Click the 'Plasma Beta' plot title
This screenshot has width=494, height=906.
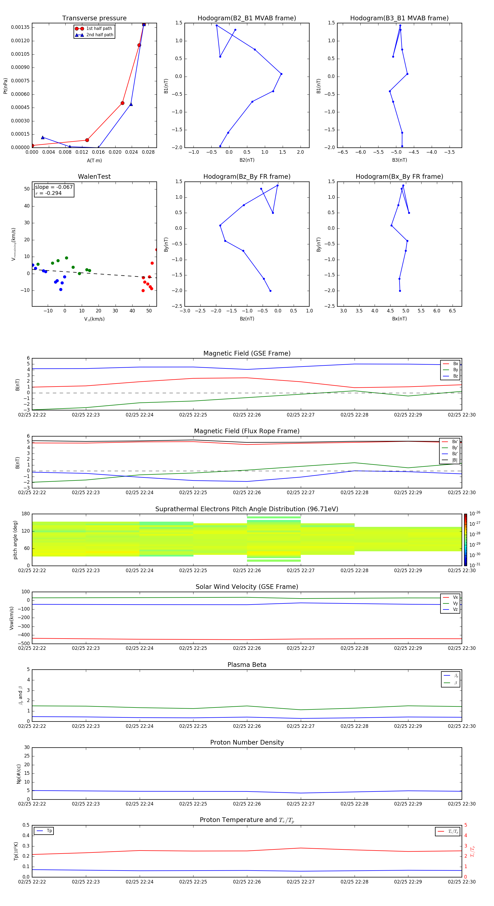pos(247,665)
